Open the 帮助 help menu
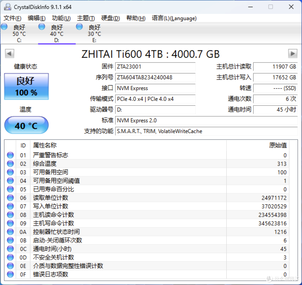Screen dimensions: 302x285 pos(136,18)
